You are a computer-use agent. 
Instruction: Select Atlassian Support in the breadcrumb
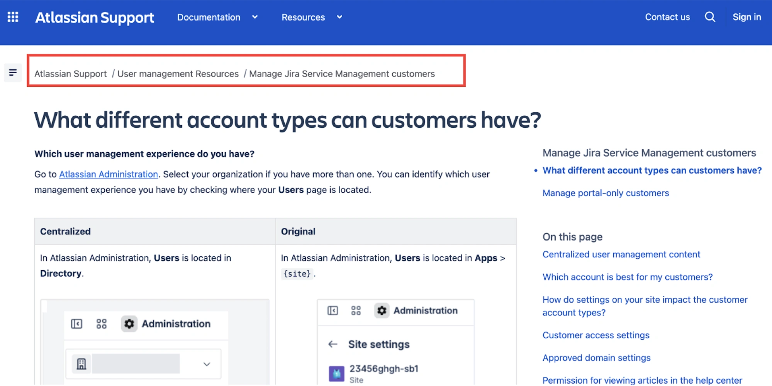click(71, 74)
